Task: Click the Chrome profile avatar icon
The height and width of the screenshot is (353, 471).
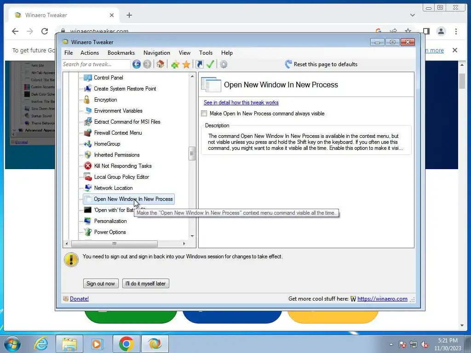Action: [441, 31]
